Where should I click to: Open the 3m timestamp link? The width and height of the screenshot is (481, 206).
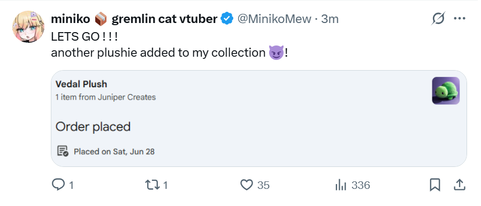[330, 19]
